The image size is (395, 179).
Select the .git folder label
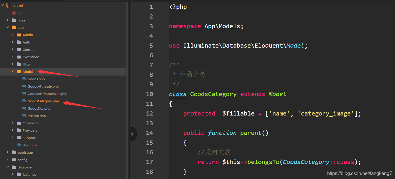coord(20,13)
